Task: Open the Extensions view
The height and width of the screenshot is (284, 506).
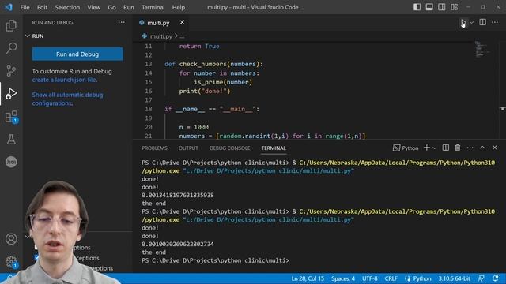Action: (x=11, y=117)
